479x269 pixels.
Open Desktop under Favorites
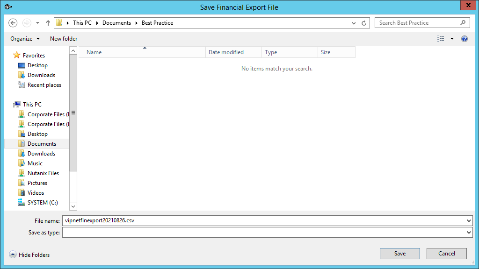(x=37, y=65)
